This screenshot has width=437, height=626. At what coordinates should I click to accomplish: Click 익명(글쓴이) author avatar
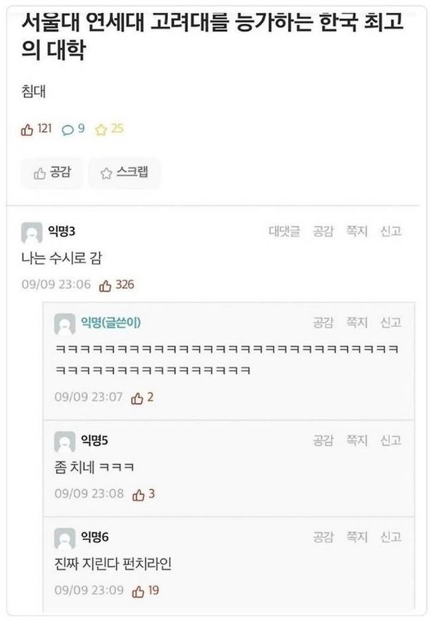pyautogui.click(x=64, y=324)
